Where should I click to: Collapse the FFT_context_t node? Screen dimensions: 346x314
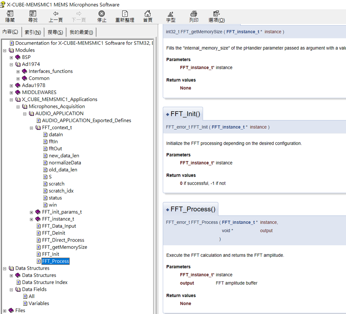pyautogui.click(x=32, y=128)
